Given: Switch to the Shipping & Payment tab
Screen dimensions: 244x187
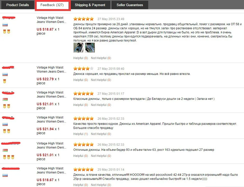Looking at the screenshot, I should click(x=90, y=5).
